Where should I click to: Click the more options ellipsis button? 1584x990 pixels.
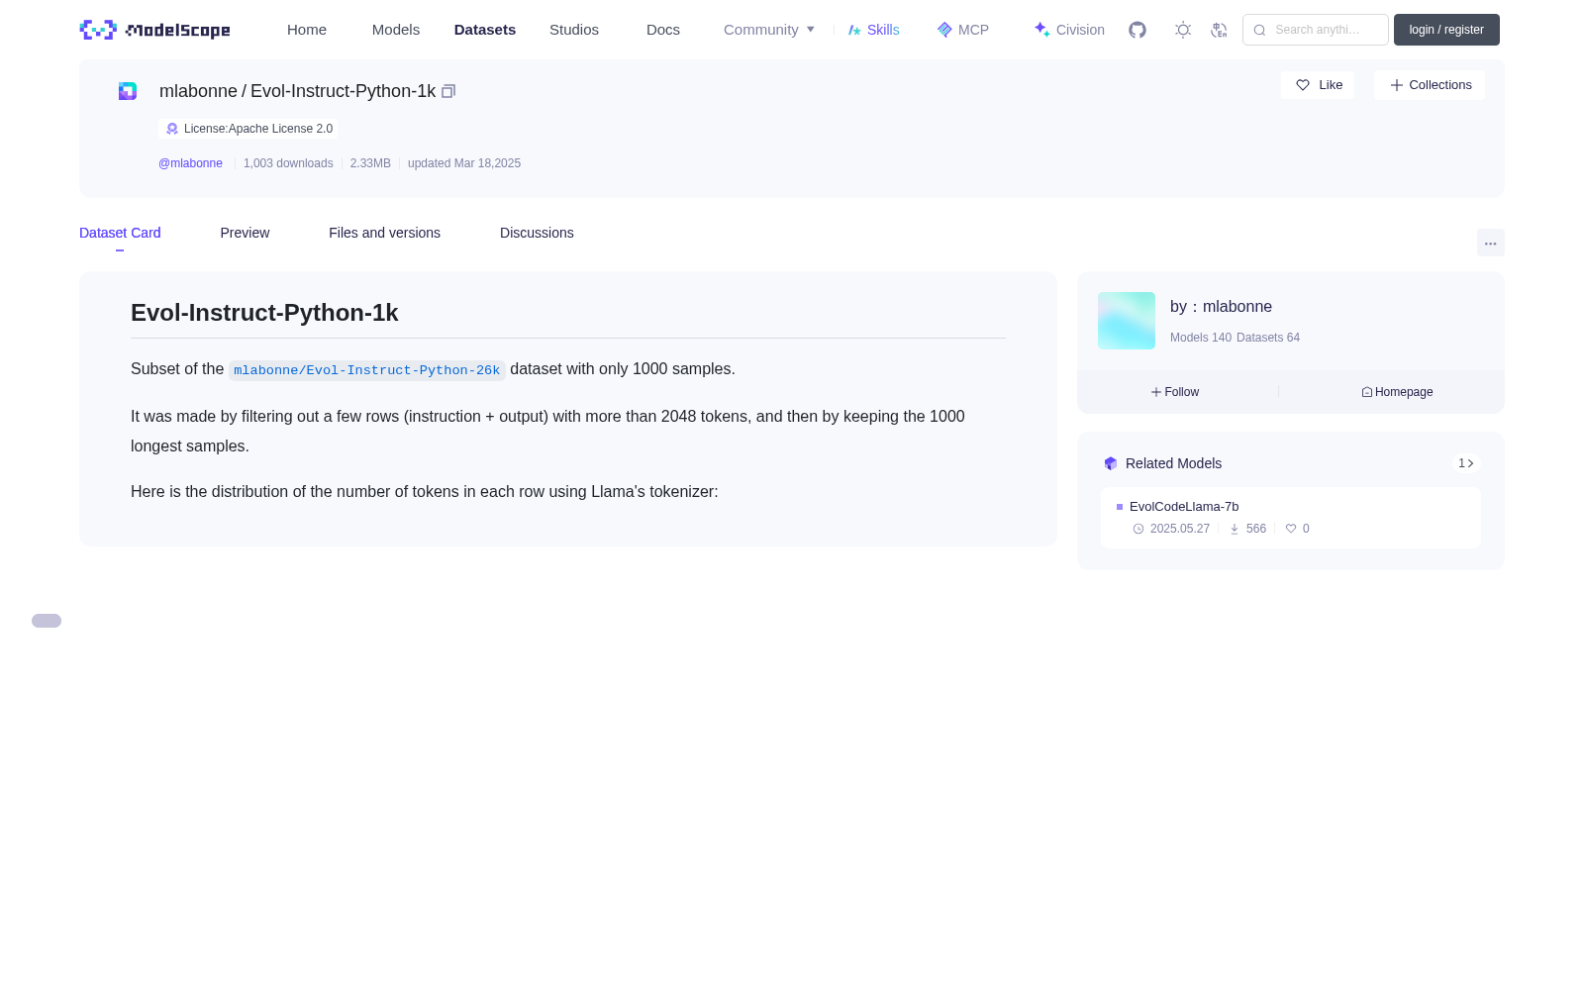(x=1490, y=243)
